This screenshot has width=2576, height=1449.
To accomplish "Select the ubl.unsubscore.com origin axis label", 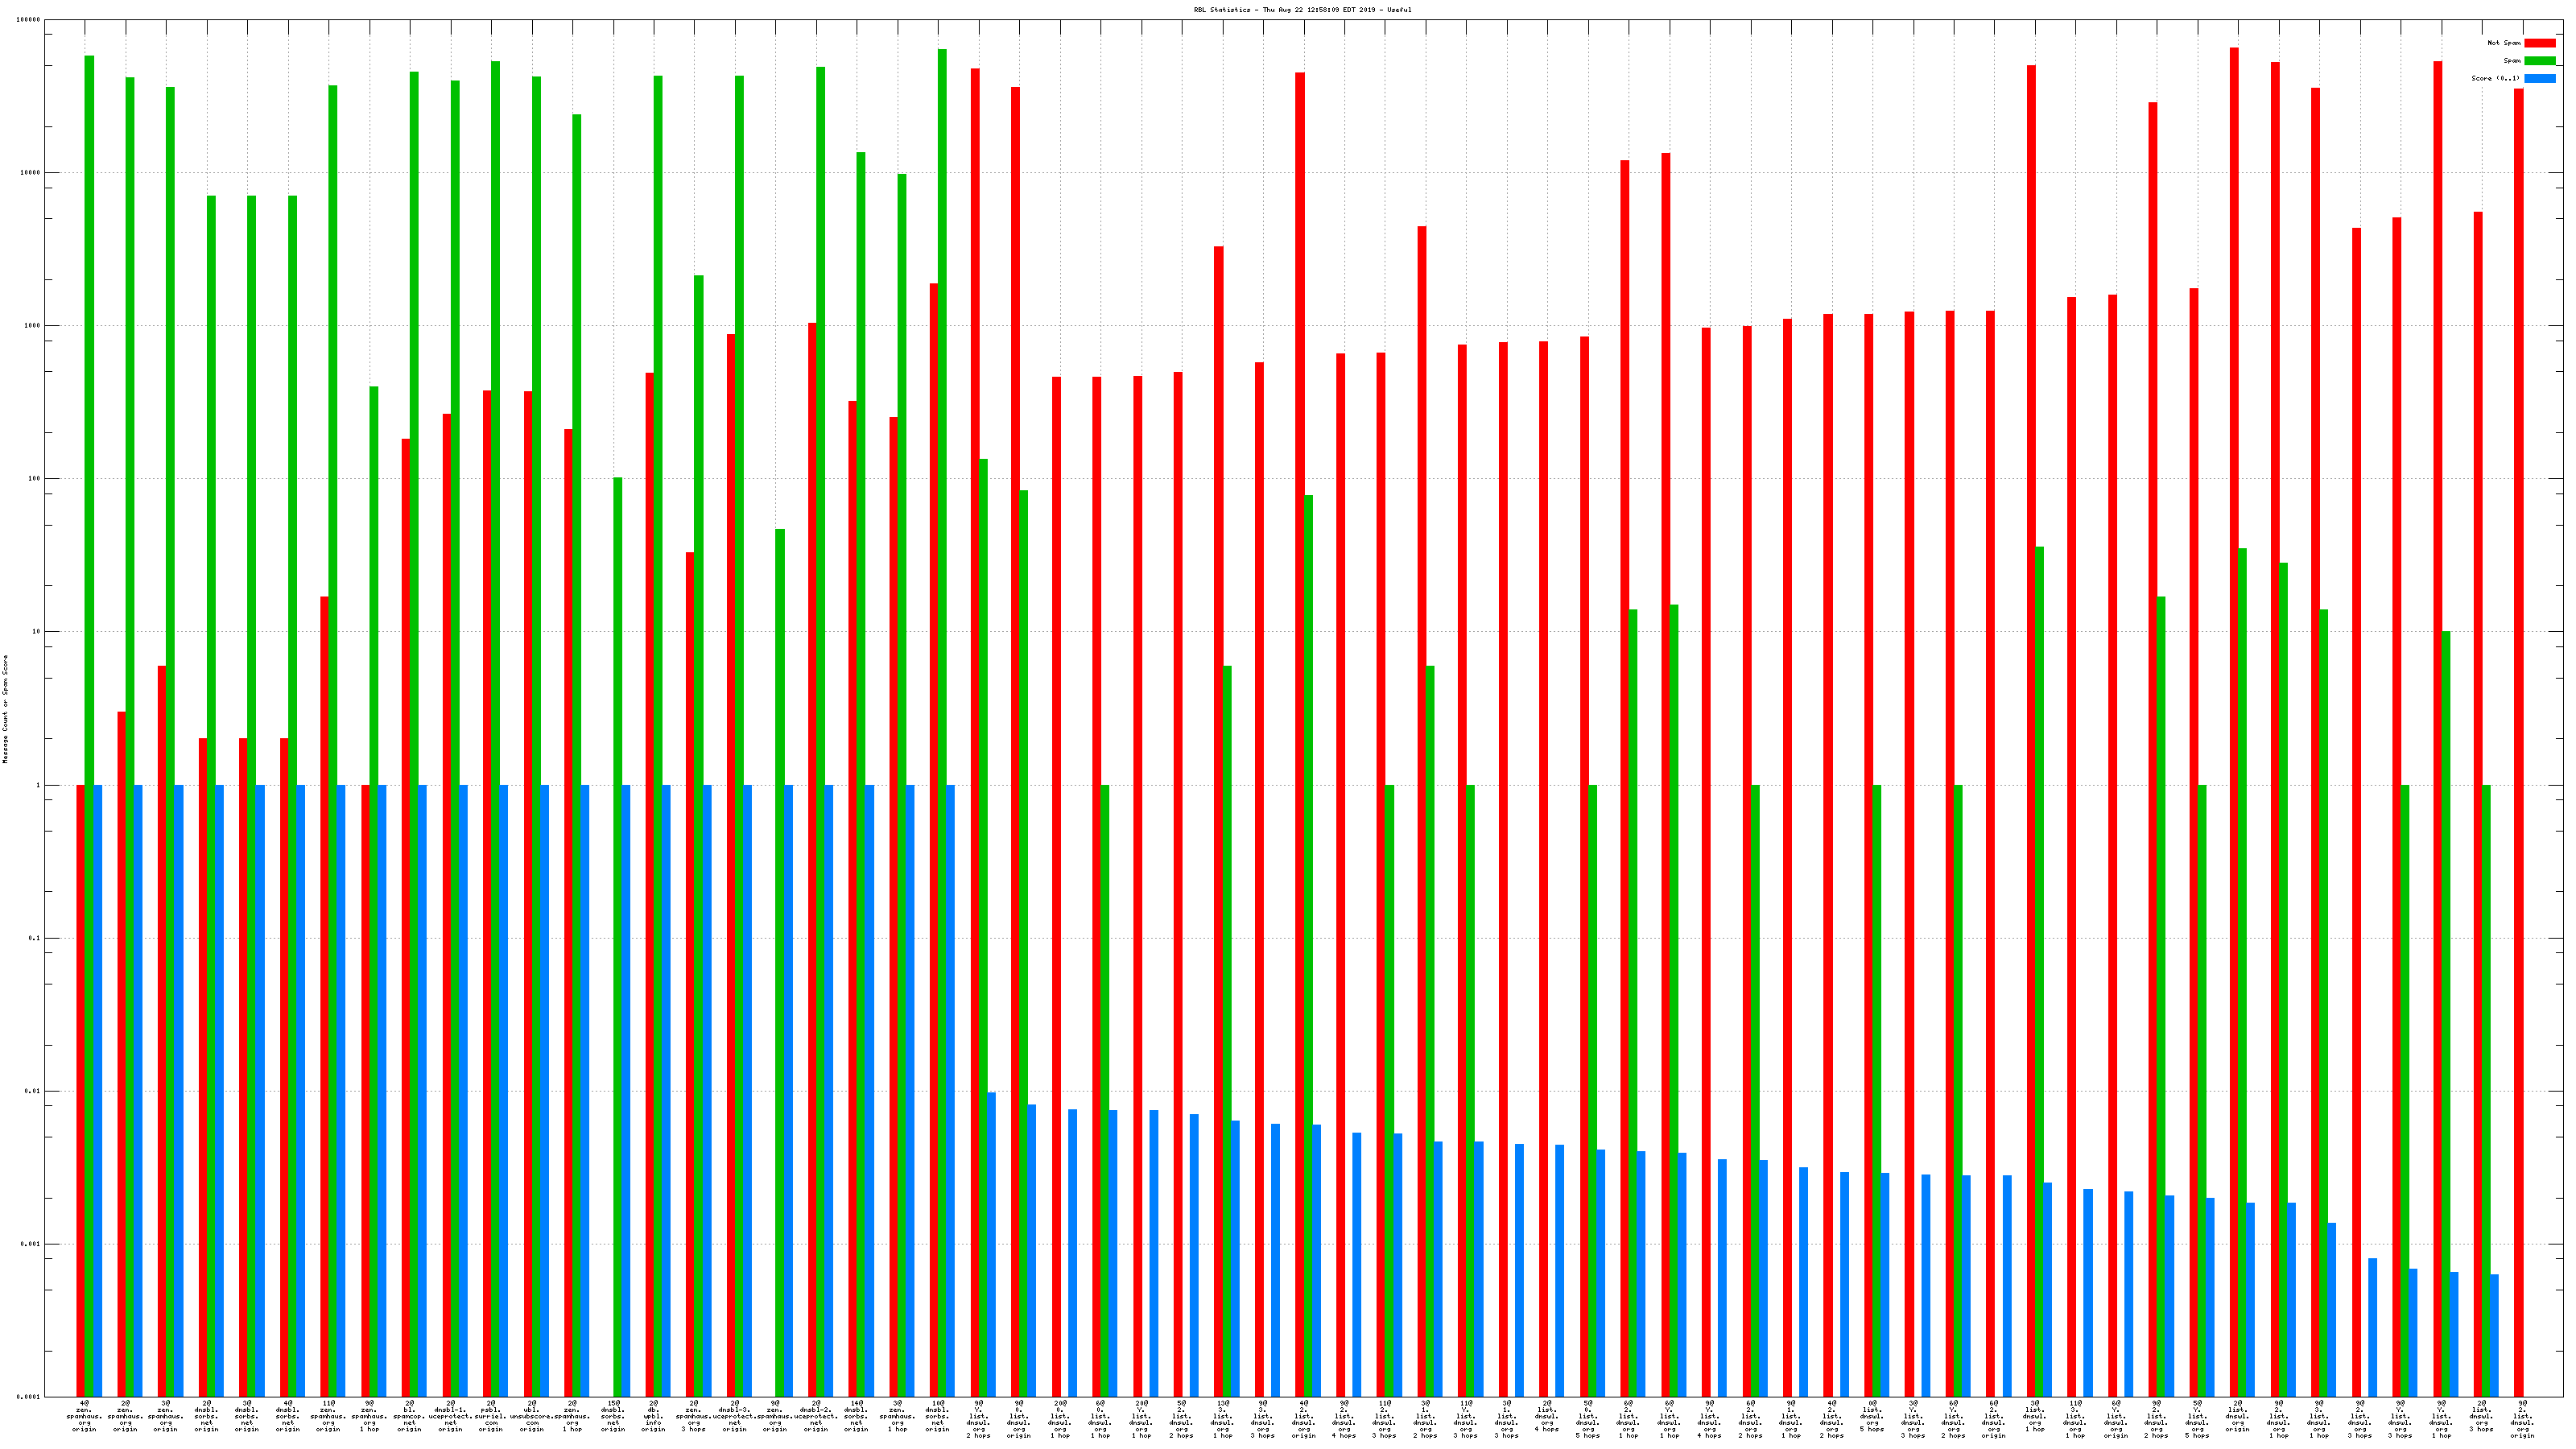I will (532, 1416).
